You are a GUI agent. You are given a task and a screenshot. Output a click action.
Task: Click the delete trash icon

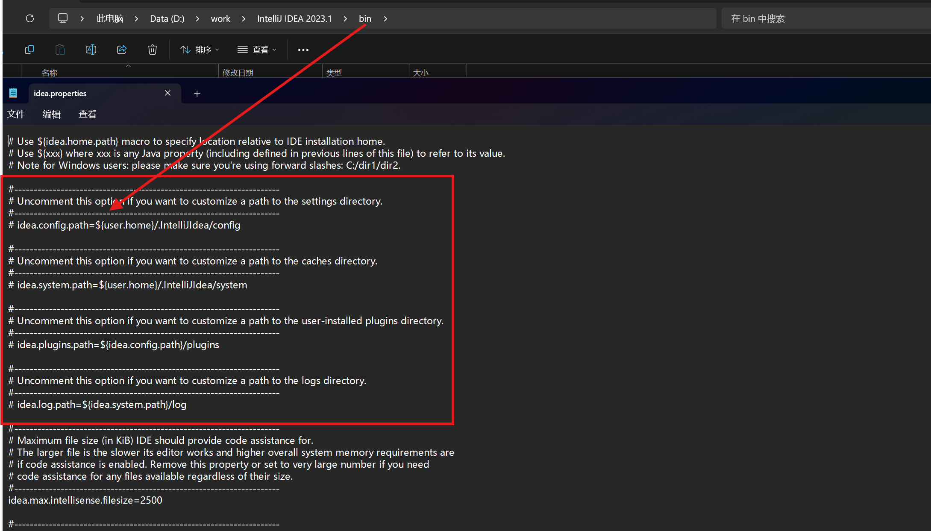click(x=153, y=50)
